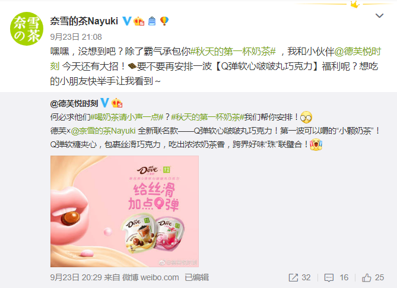Enlarge the Dove chocolate promo image

pos(125,211)
